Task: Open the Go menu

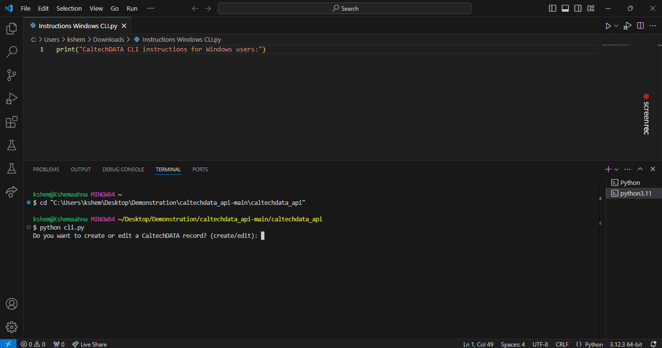Action: coord(115,8)
